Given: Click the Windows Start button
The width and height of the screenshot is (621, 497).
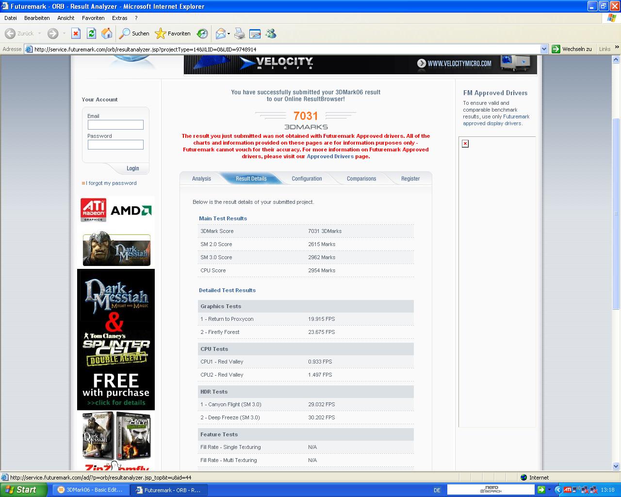Looking at the screenshot, I should click(23, 490).
